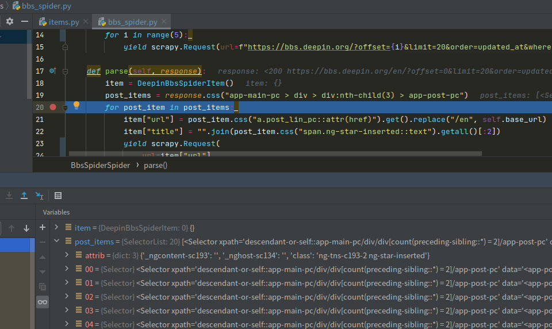Click the lightbulb intention icon

76,106
